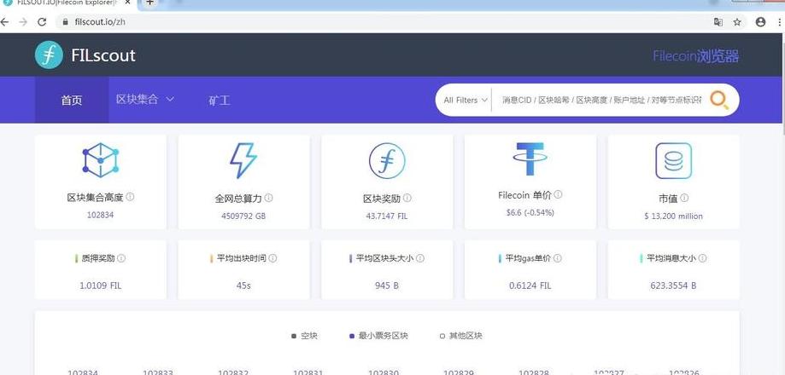Screen dimensions: 785x375
Task: Click the search input field for 消息CID
Action: [601, 100]
